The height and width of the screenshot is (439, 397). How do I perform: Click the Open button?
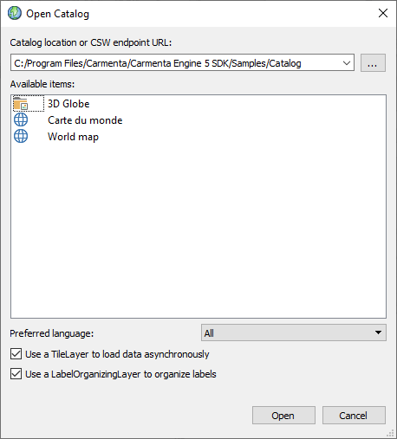tap(283, 416)
